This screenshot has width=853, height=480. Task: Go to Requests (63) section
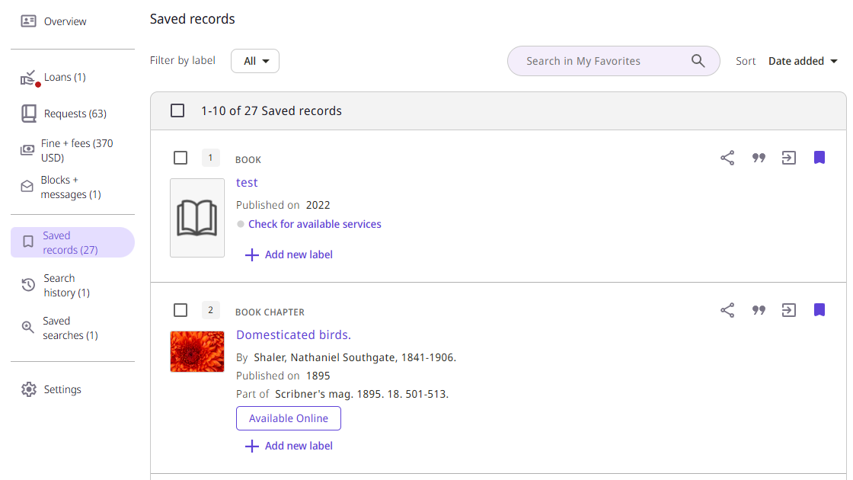pos(75,114)
